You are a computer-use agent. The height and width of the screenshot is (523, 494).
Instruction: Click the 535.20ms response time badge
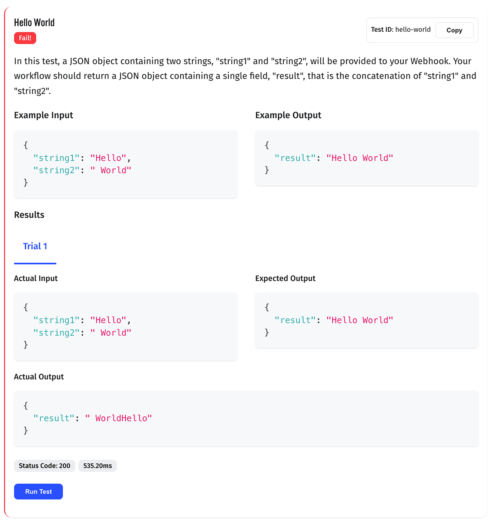98,466
